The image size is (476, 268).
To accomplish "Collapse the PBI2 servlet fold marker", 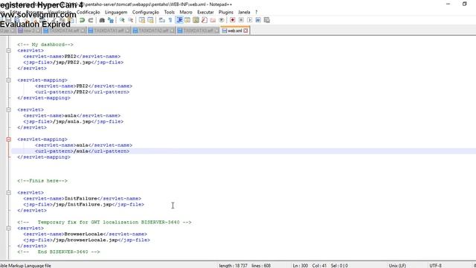I will (8, 51).
